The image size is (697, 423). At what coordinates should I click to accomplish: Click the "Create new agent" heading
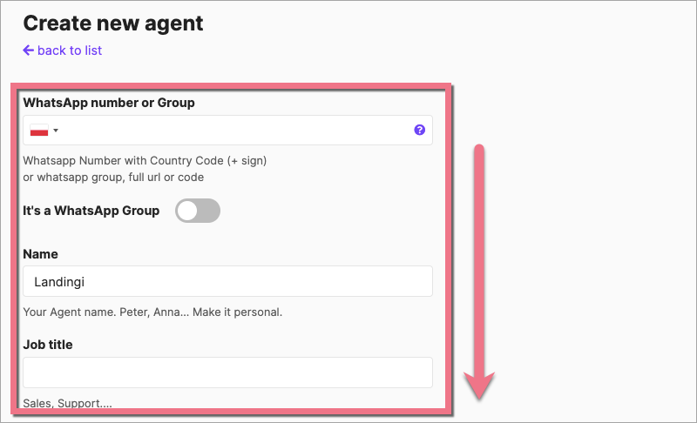pos(113,23)
